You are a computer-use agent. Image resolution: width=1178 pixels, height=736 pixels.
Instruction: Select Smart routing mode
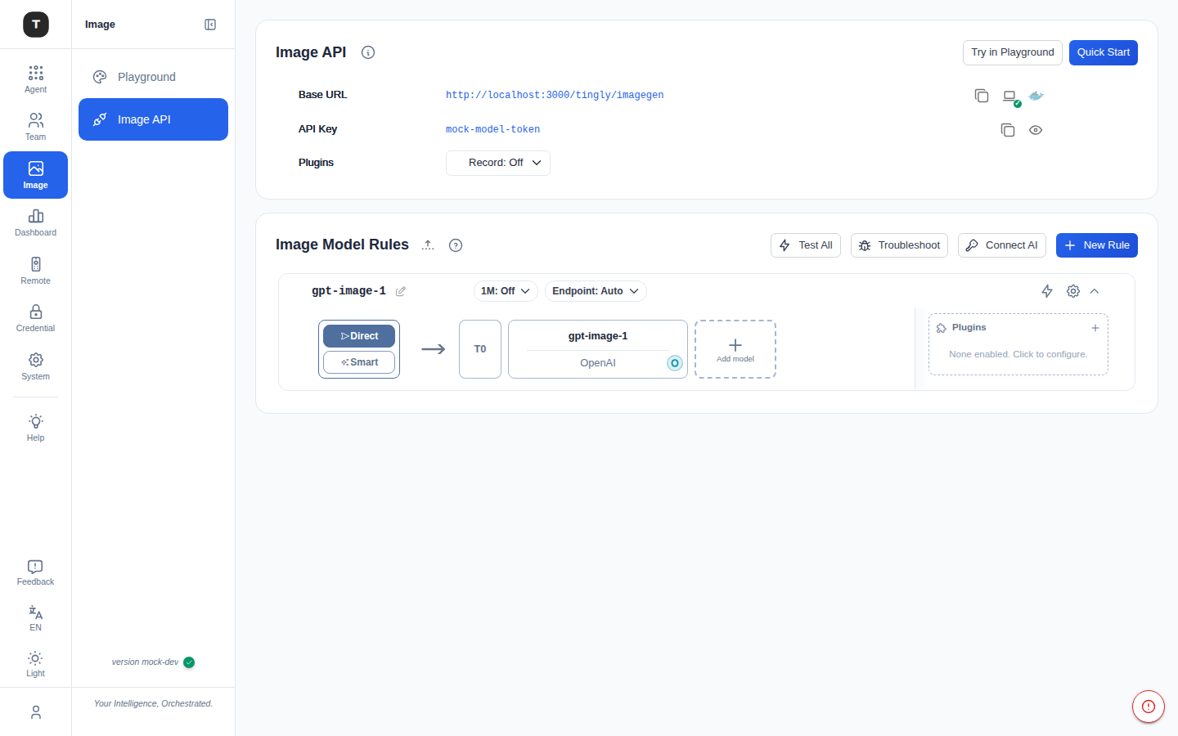pos(359,362)
